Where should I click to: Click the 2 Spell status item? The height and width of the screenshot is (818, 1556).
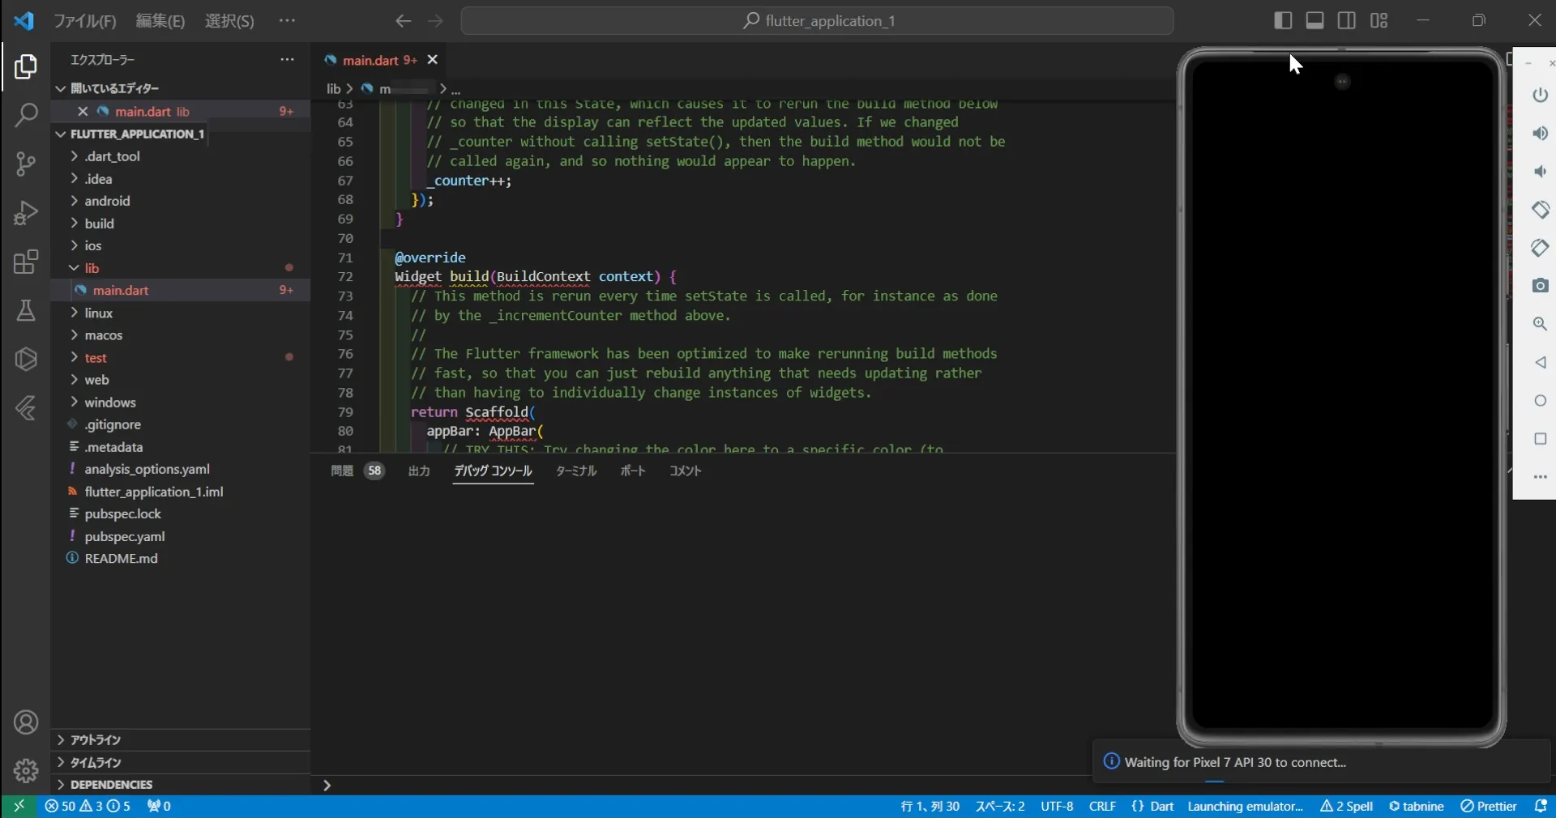(1346, 806)
